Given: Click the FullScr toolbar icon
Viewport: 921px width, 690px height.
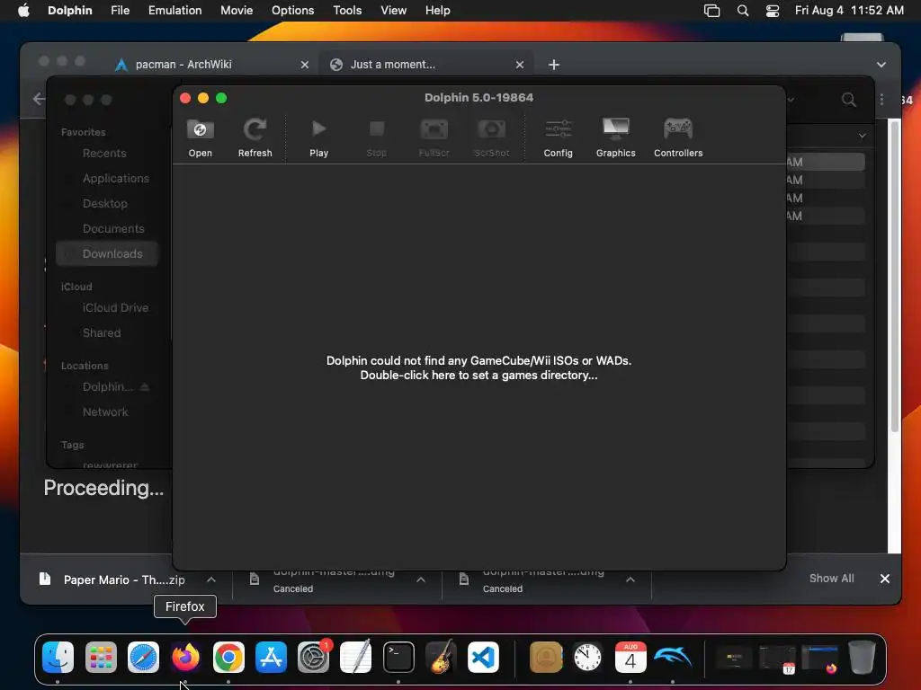Looking at the screenshot, I should coord(434,137).
